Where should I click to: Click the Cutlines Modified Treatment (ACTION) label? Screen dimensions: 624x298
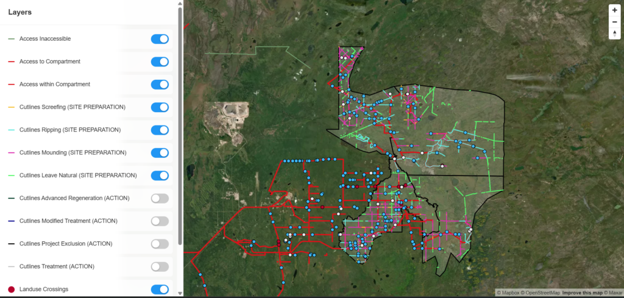point(68,221)
